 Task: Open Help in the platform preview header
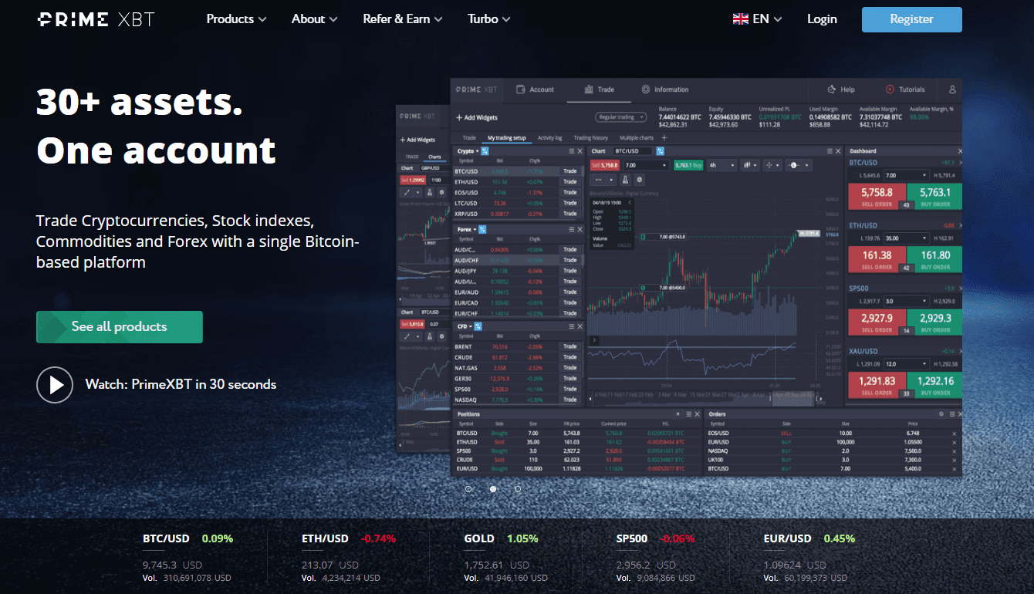click(x=841, y=89)
